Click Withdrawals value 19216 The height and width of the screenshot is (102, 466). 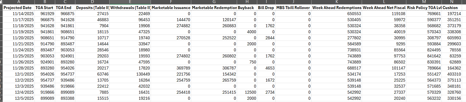coord(130,98)
